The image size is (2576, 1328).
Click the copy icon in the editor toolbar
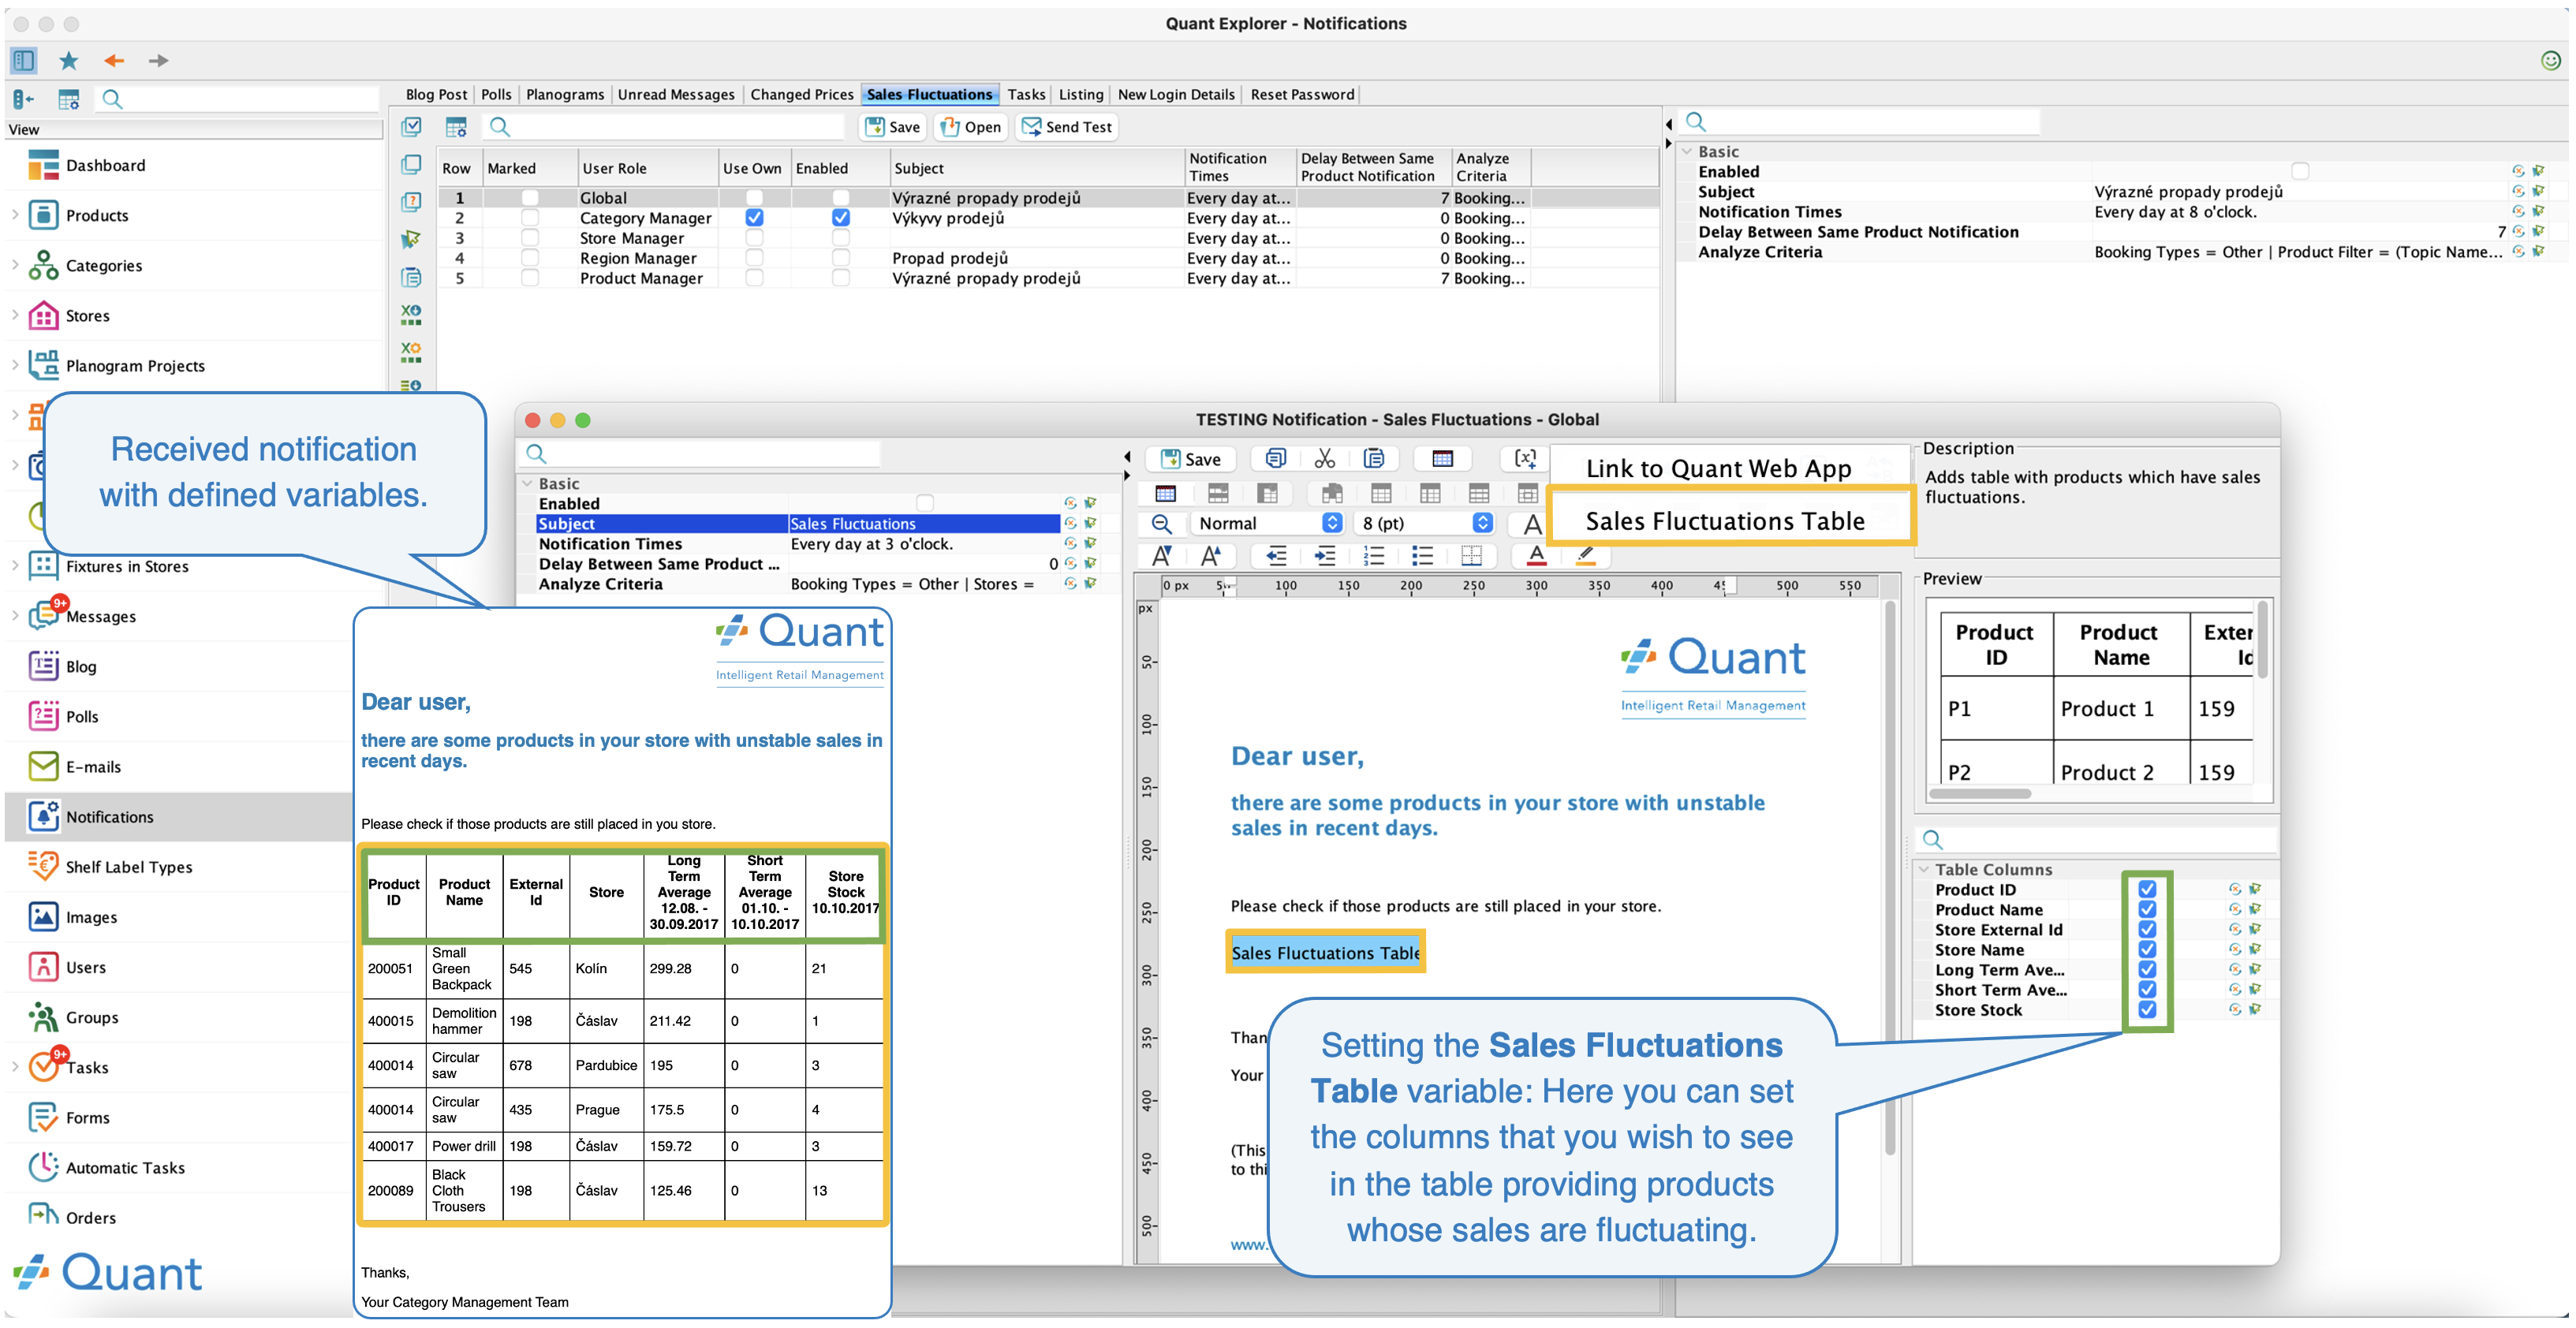click(1275, 459)
